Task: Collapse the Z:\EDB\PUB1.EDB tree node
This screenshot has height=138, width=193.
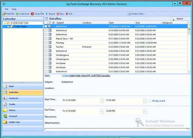Action: pos(5,23)
